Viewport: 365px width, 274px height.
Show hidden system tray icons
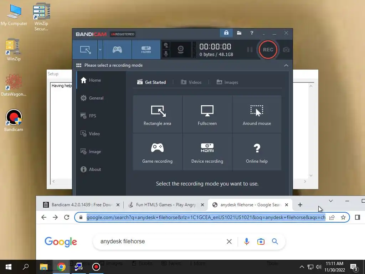click(x=302, y=267)
